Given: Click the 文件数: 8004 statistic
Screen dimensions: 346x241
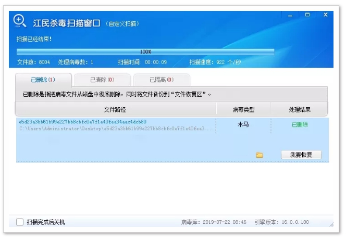Looking at the screenshot, I should 33,62.
